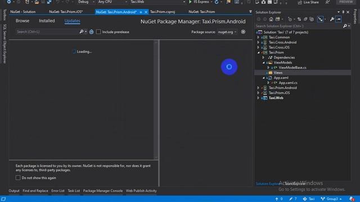Select the Views folder in Solution Explorer
The image size is (360, 202).
pyautogui.click(x=278, y=72)
